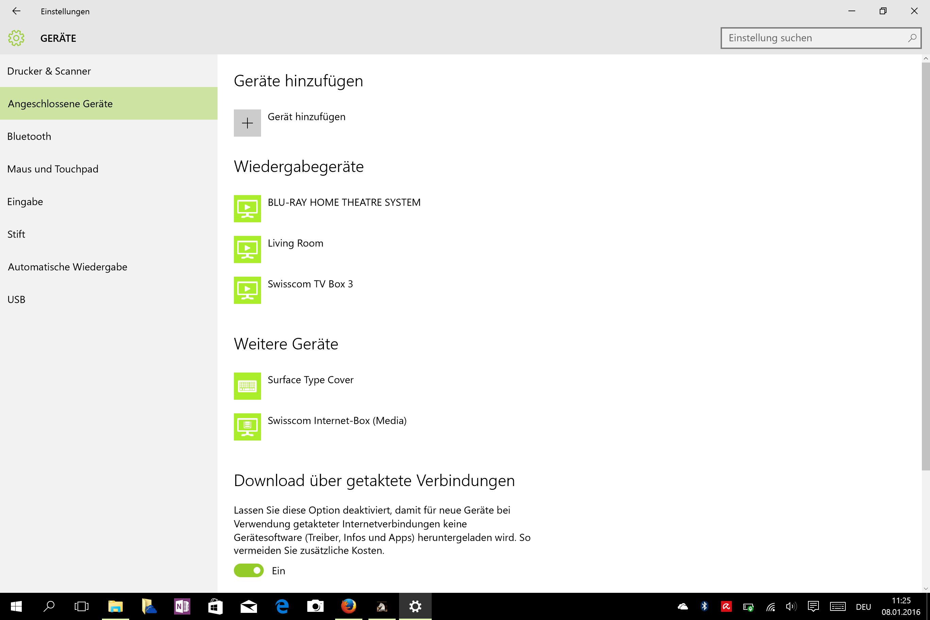Turn off the metered connections download toggle
This screenshot has height=620, width=930.
[x=249, y=571]
